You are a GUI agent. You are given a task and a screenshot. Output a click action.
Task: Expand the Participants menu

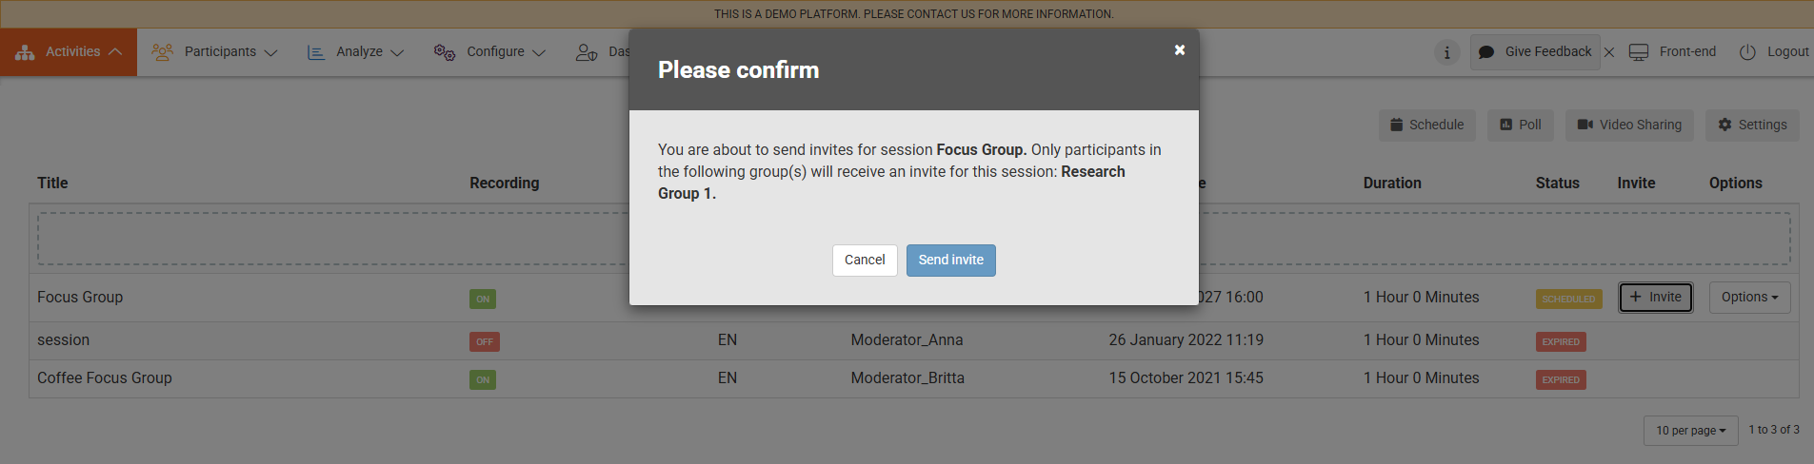click(215, 52)
